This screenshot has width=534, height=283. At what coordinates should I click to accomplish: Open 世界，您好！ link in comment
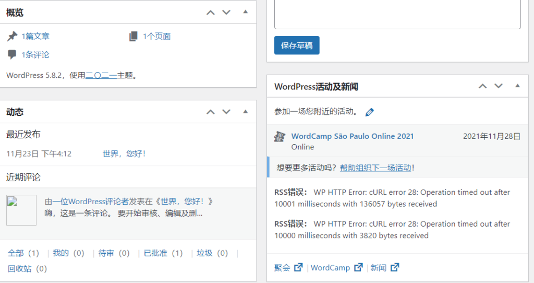tap(182, 202)
